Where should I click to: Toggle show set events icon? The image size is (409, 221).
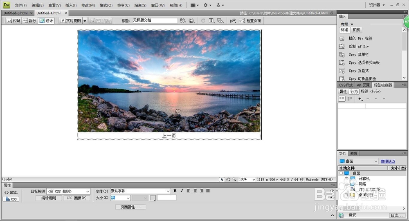coord(342,98)
